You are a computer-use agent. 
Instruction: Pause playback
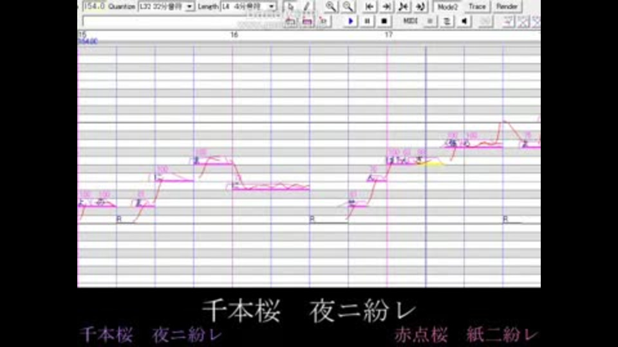coord(367,21)
